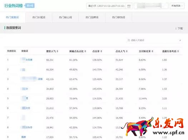Switch to the 热门修饰词 tab

[x=118, y=18]
